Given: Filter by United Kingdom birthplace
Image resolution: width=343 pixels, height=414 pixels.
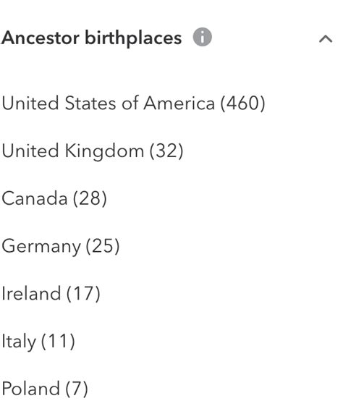Looking at the screenshot, I should (93, 151).
